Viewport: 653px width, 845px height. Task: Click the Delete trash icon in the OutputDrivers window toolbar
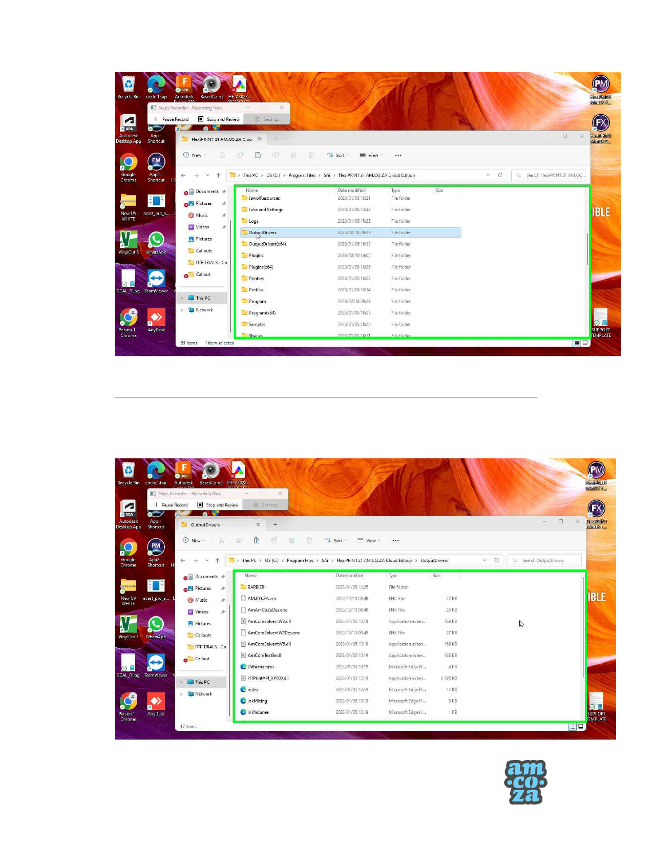click(309, 540)
